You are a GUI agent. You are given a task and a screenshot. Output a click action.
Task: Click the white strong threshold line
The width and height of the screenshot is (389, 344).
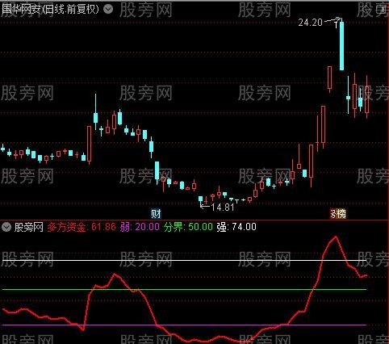[184, 260]
